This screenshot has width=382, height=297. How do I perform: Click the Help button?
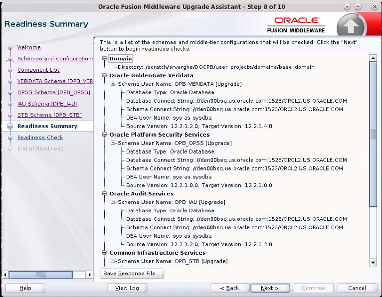[25, 288]
